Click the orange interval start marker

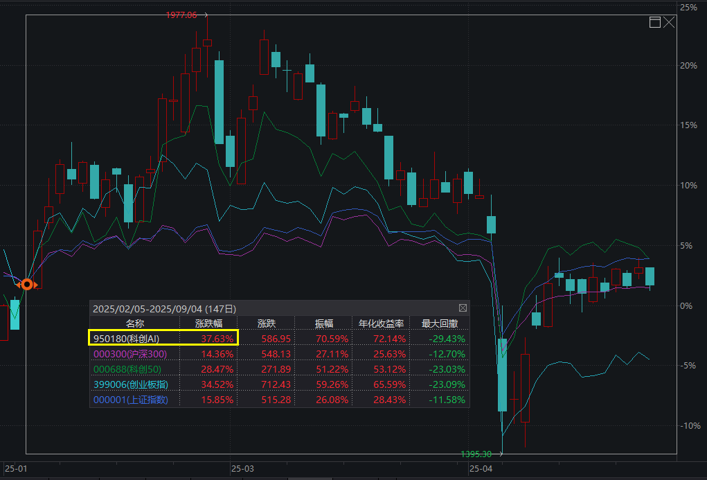[x=26, y=284]
